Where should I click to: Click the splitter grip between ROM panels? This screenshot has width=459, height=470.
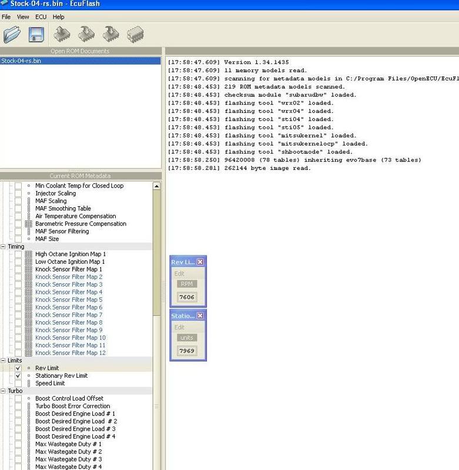pos(79,170)
